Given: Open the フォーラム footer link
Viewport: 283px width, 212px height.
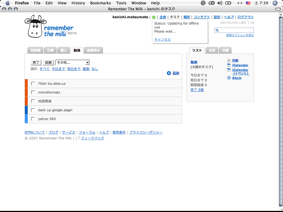Looking at the screenshot, I should point(87,132).
